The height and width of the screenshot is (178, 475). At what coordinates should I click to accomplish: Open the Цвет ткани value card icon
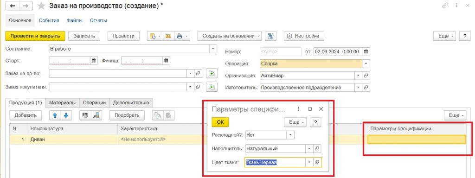coord(317,162)
